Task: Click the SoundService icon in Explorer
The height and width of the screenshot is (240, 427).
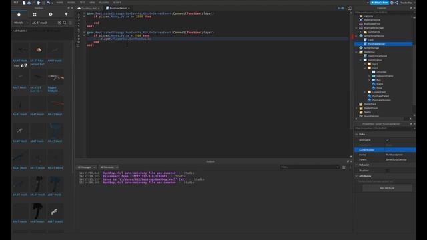Action: click(x=361, y=116)
